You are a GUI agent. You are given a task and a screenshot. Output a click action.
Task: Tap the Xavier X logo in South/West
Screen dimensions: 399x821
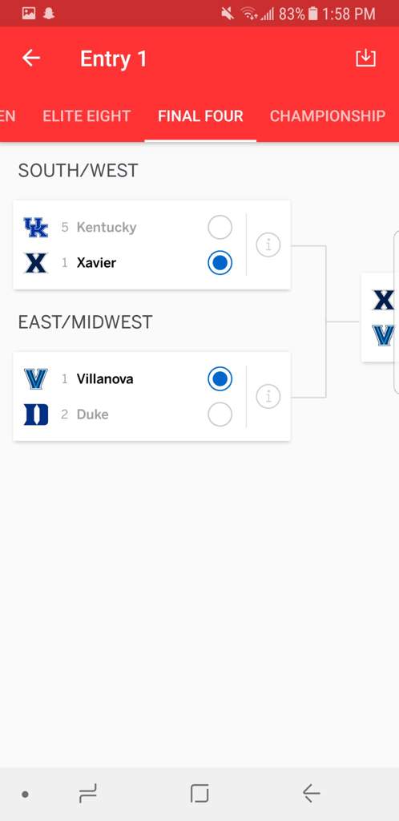(36, 263)
